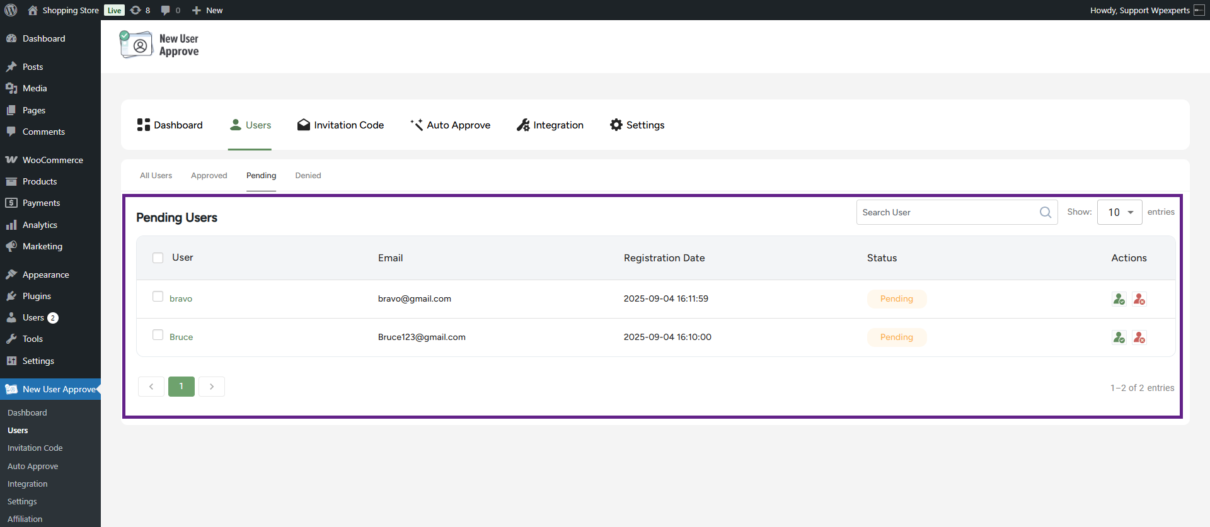This screenshot has width=1210, height=527.
Task: Open the updates icon showing 8
Action: (x=140, y=10)
